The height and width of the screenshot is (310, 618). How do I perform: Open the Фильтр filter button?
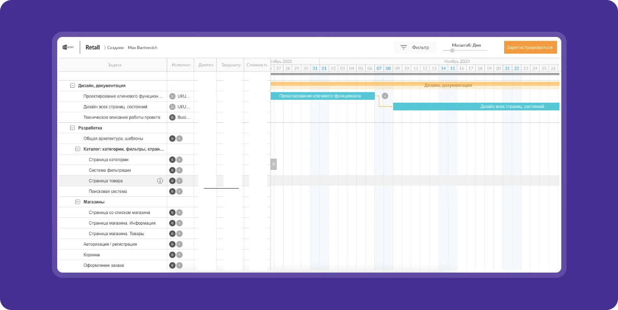[415, 48]
